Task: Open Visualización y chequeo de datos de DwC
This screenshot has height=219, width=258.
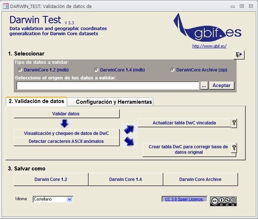Action: (x=67, y=133)
